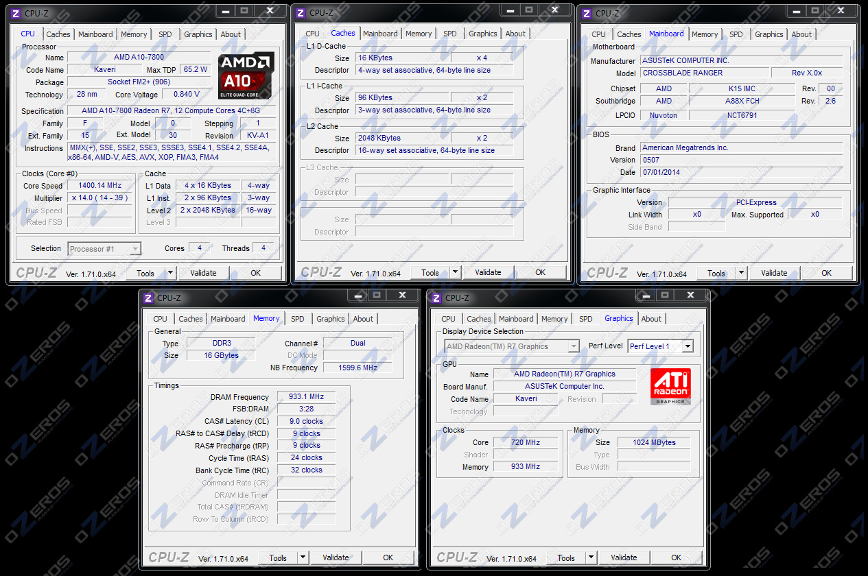Click Validate in the Graphics window
The image size is (868, 576).
pyautogui.click(x=624, y=557)
